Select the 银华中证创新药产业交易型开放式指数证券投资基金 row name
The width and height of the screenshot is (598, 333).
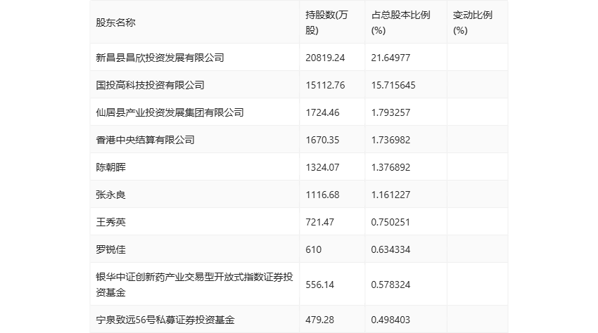[194, 285]
